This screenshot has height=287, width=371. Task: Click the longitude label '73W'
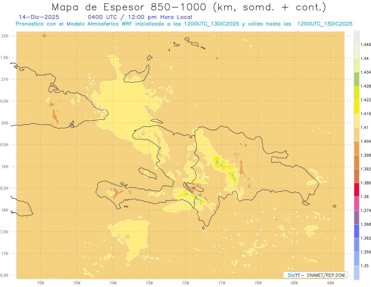click(149, 283)
